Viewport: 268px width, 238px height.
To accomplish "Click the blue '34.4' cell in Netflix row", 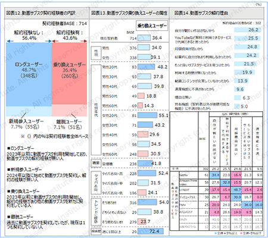I will pyautogui.click(x=215, y=175).
